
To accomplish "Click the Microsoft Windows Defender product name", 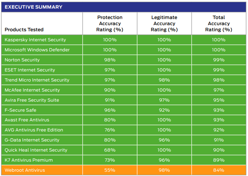I will (x=37, y=50).
